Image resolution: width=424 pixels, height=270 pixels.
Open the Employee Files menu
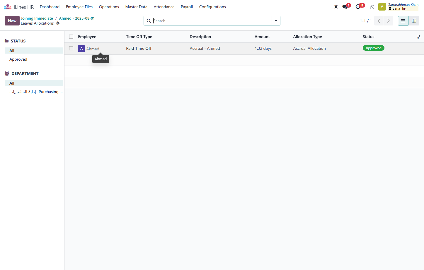click(79, 7)
